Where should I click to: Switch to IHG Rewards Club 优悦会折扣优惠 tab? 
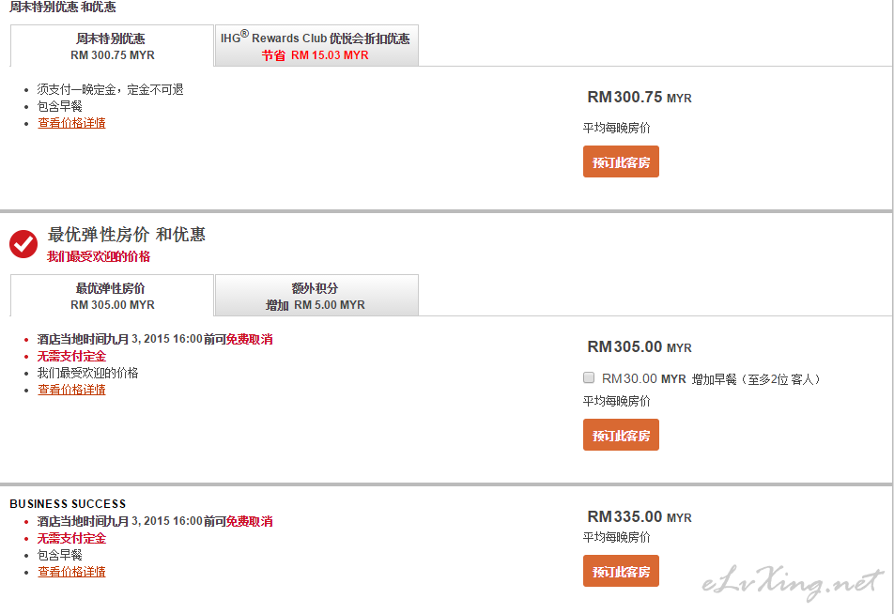tap(316, 46)
